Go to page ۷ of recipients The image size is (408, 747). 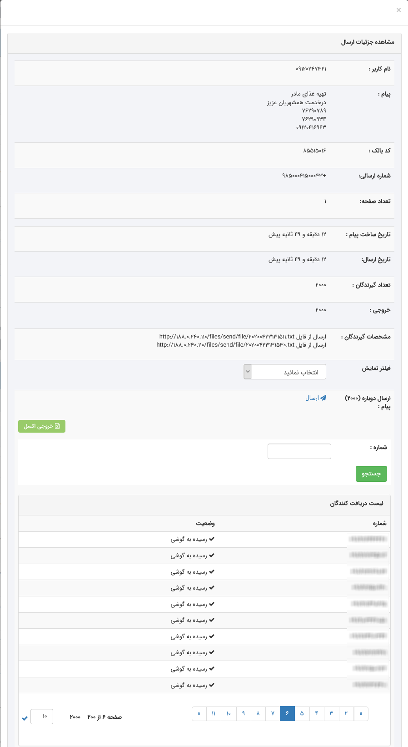(273, 713)
